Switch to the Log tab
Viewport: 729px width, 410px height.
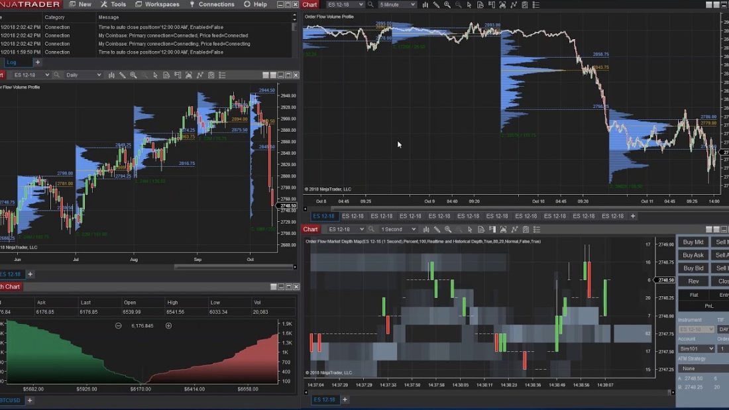click(x=11, y=62)
